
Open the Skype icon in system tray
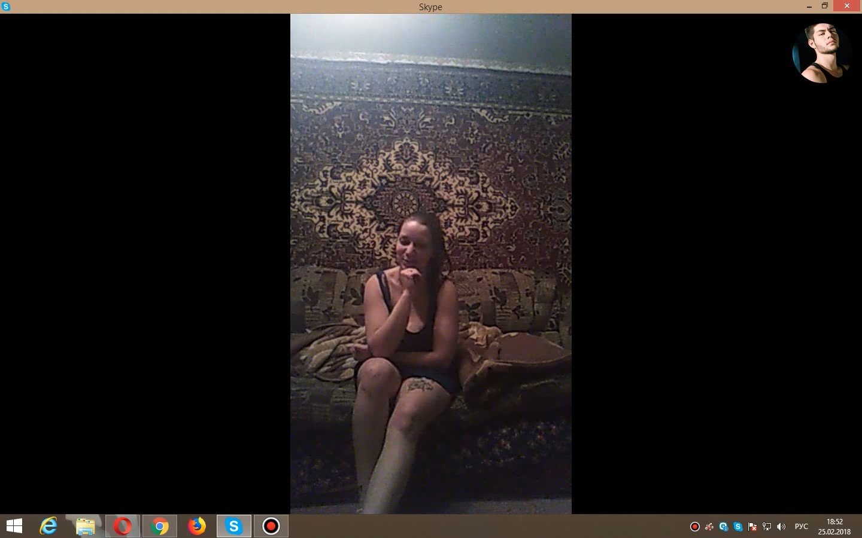pos(738,527)
